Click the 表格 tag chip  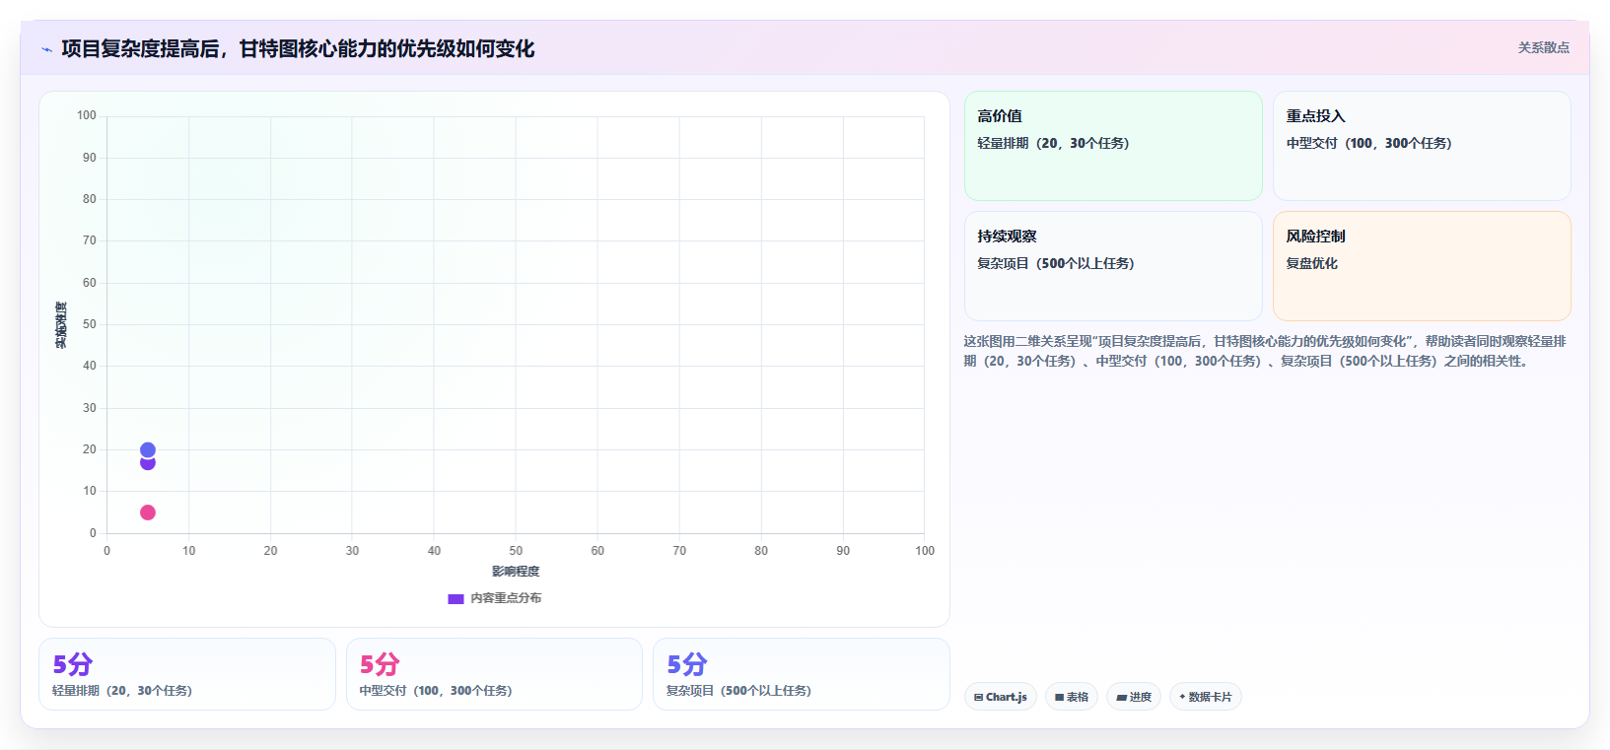click(1072, 697)
